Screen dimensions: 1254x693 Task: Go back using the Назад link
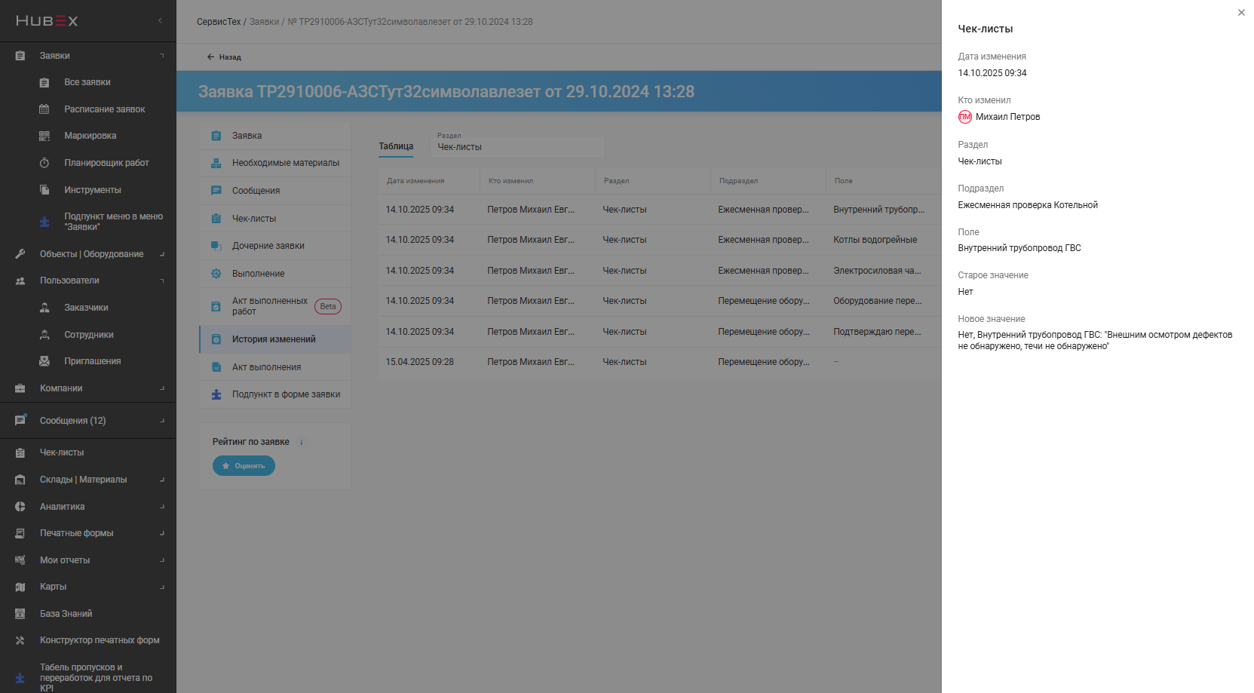coord(224,57)
